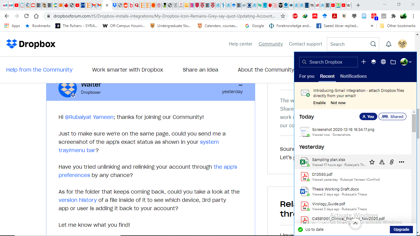Open the Adobe Acrobat extension icon
The height and width of the screenshot is (236, 420).
tap(334, 16)
